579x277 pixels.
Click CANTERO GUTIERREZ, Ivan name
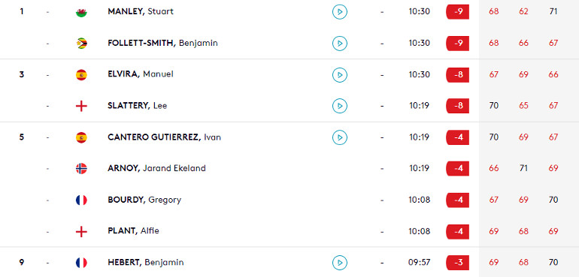[165, 137]
